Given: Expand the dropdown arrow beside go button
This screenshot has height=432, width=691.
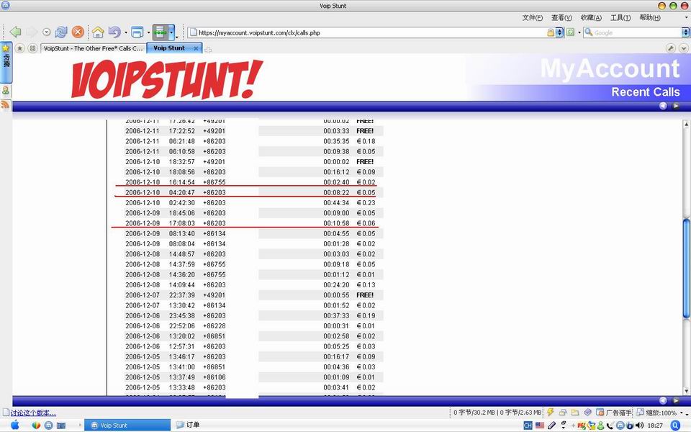Looking at the screenshot, I should coord(579,32).
